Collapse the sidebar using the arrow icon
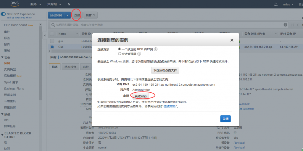 [45, 35]
